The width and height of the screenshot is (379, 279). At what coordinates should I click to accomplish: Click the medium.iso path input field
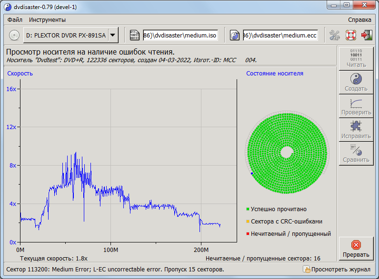point(180,35)
